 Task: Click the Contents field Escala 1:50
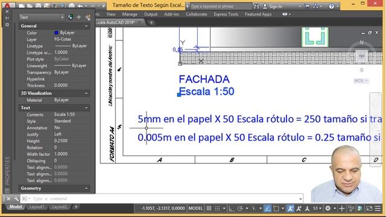[65, 115]
